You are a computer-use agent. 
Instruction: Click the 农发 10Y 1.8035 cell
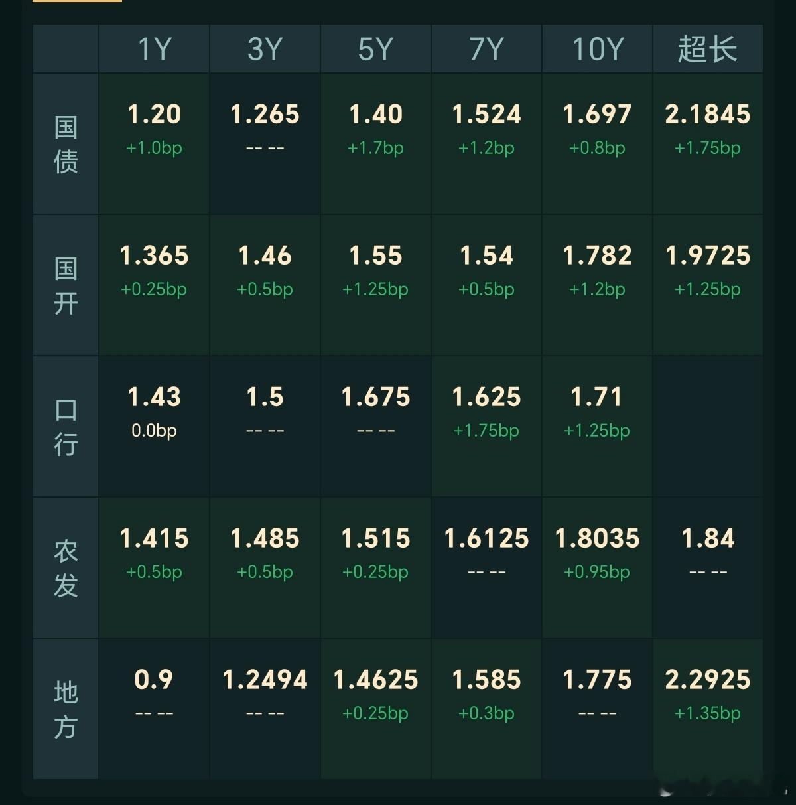[x=597, y=568]
